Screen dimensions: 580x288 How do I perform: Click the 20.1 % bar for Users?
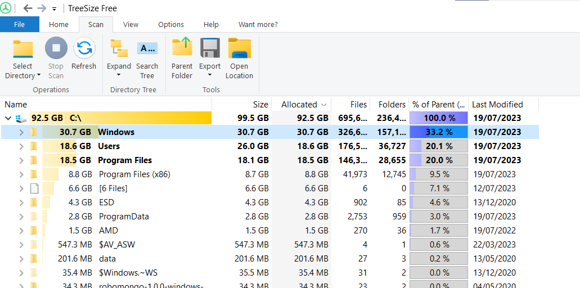point(439,146)
